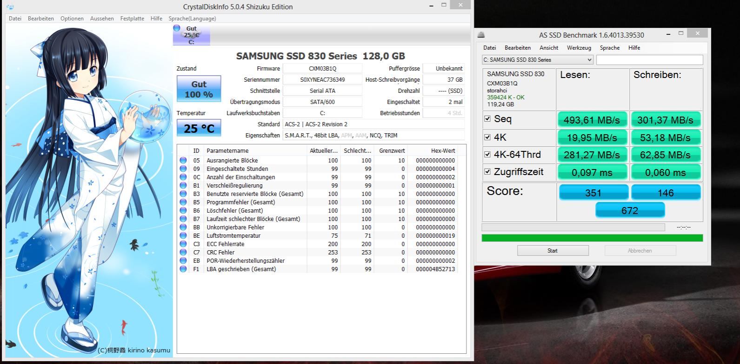Uncheck the Zugriffszeit benchmark checkbox
Viewport: 740px width, 364px height.
pos(487,171)
